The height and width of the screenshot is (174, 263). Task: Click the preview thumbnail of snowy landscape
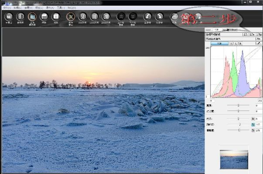[234, 159]
